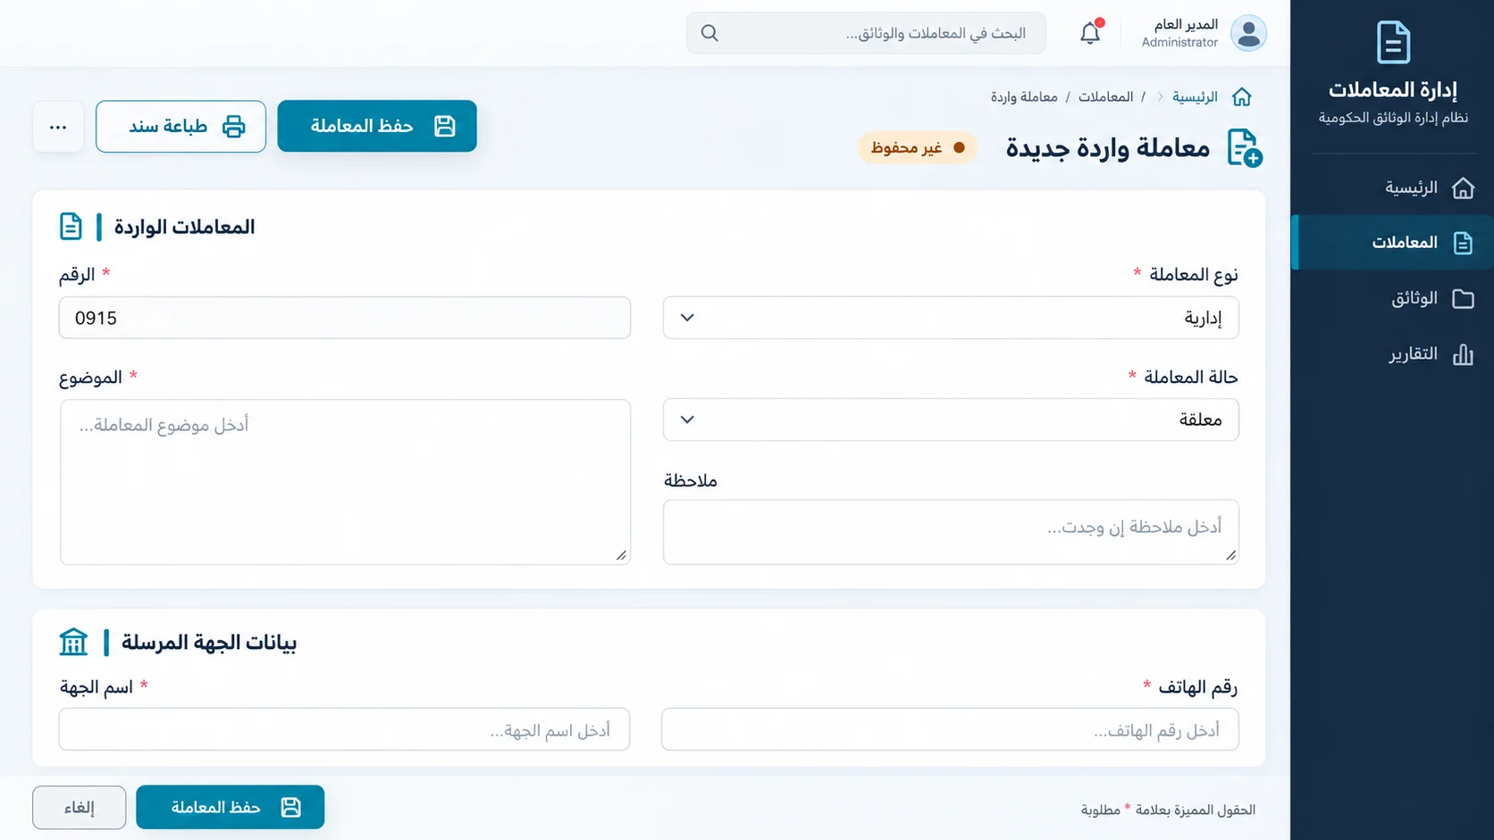Click the required fields note in footer
This screenshot has width=1494, height=840.
(1168, 810)
